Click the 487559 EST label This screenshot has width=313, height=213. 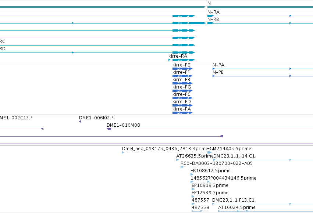pos(200,207)
